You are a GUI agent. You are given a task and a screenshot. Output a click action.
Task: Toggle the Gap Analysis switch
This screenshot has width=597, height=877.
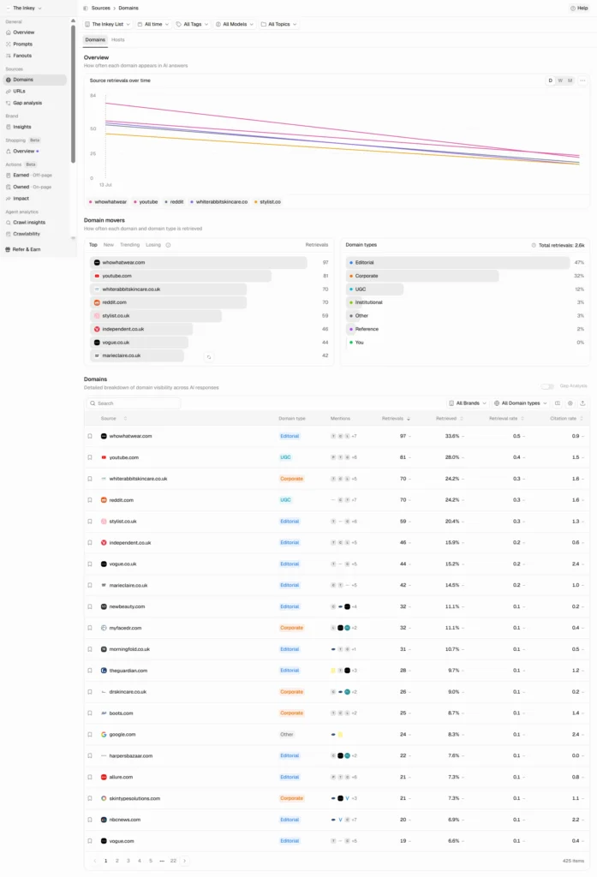click(x=547, y=386)
